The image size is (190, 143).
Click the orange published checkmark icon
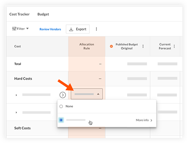[x=111, y=46]
